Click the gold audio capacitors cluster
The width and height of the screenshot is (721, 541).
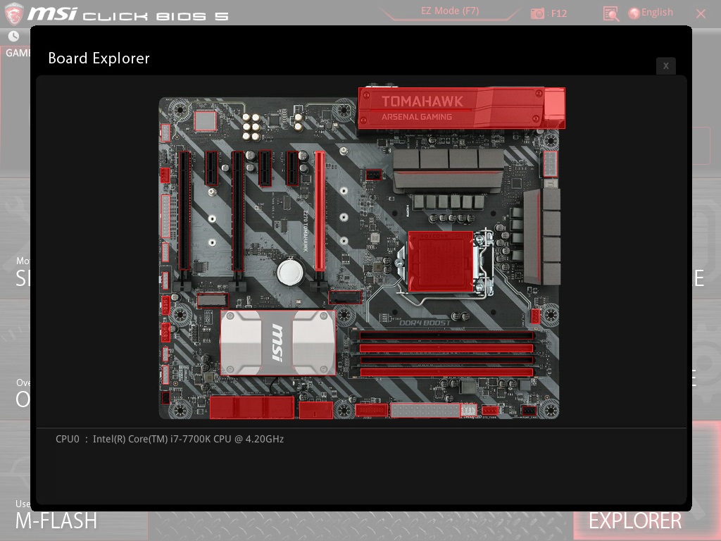pyautogui.click(x=251, y=127)
